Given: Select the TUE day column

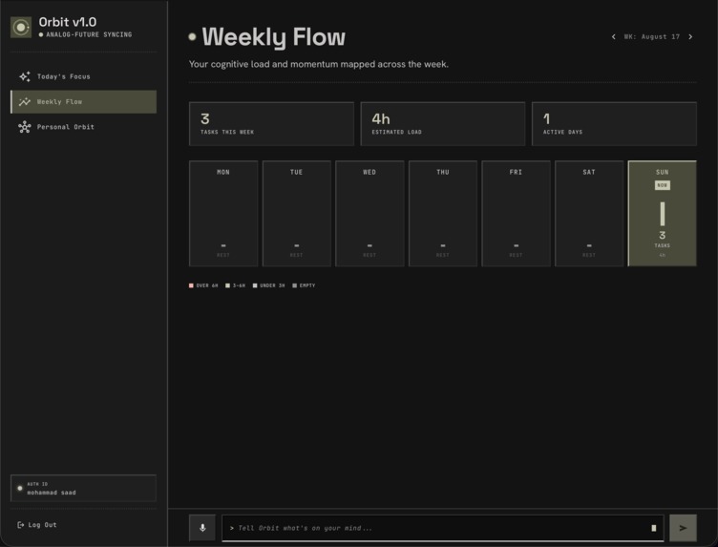Looking at the screenshot, I should pos(297,213).
